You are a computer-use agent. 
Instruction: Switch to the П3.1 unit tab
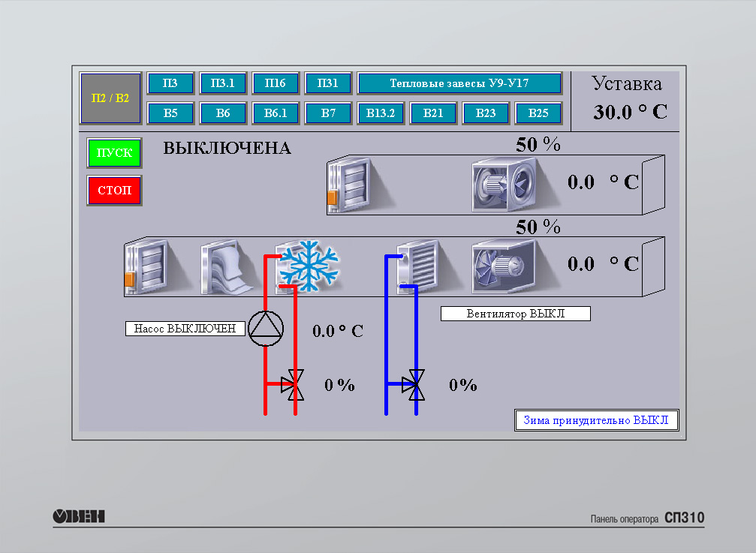click(x=223, y=83)
